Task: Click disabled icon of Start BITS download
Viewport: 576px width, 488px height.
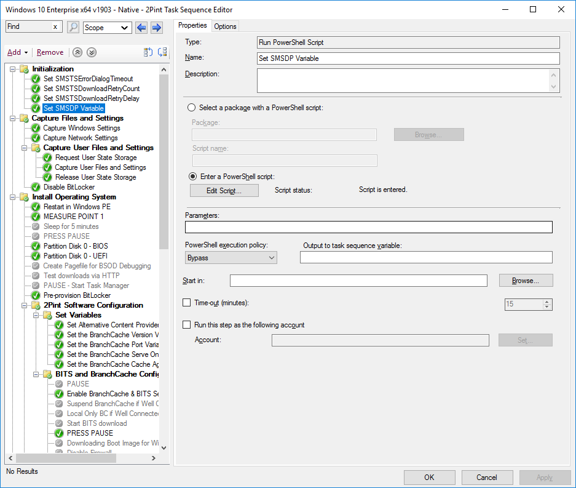Action: [59, 423]
